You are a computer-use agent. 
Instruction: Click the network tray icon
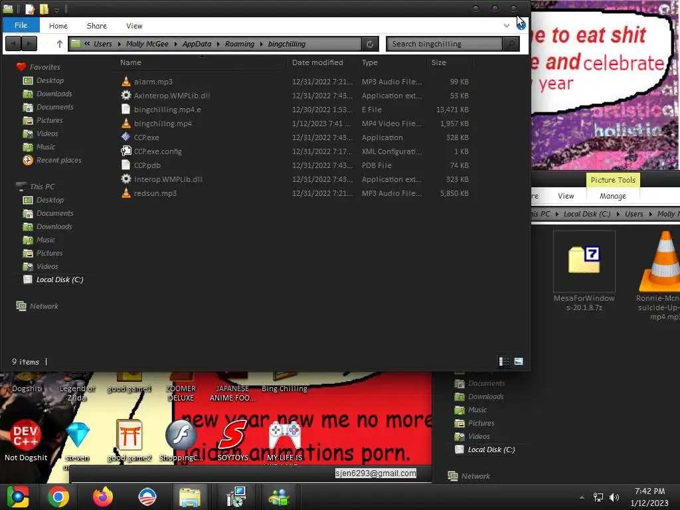point(598,497)
